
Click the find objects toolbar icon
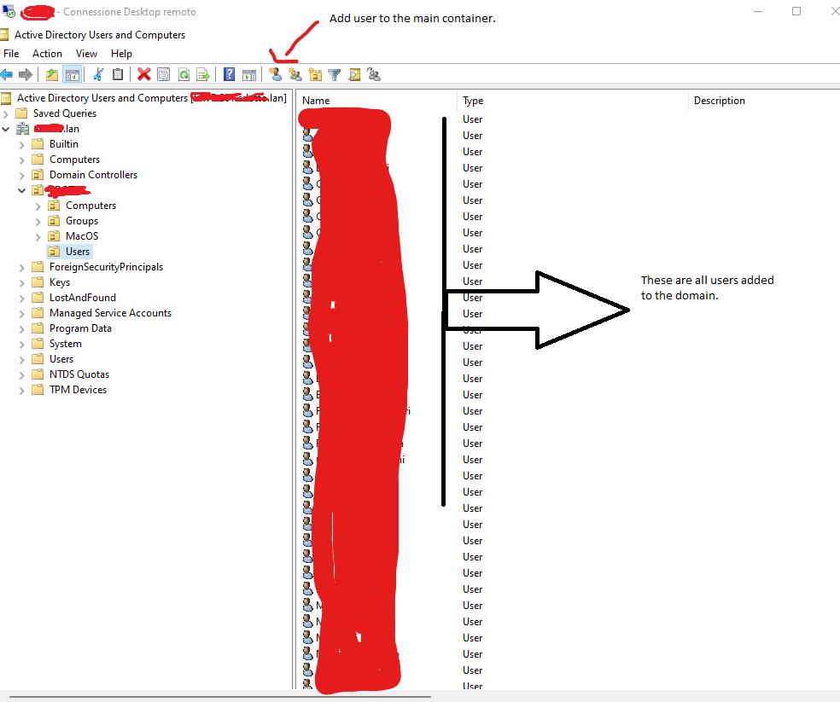[x=354, y=75]
